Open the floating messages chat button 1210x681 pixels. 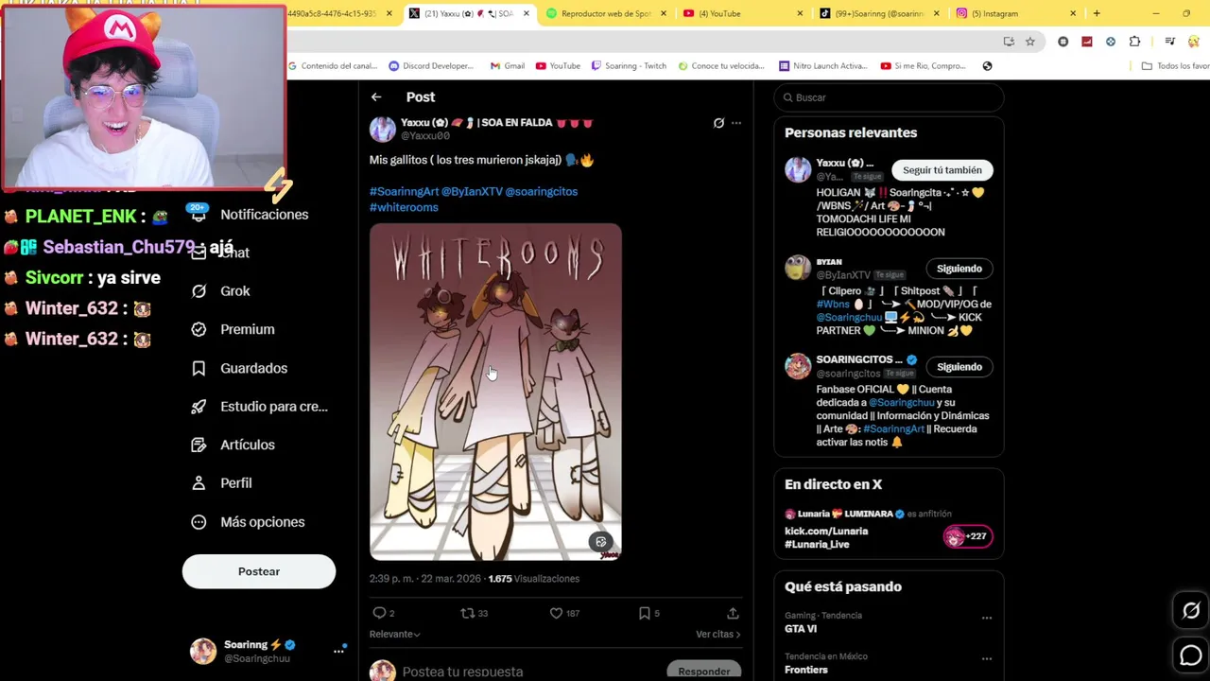pyautogui.click(x=1191, y=655)
